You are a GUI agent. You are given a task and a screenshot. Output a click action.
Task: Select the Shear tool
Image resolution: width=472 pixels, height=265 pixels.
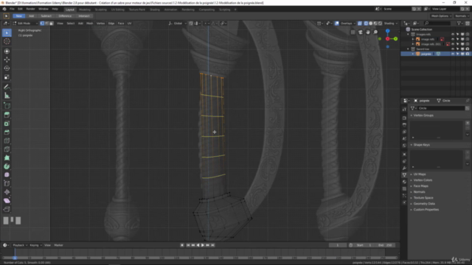coord(7,201)
